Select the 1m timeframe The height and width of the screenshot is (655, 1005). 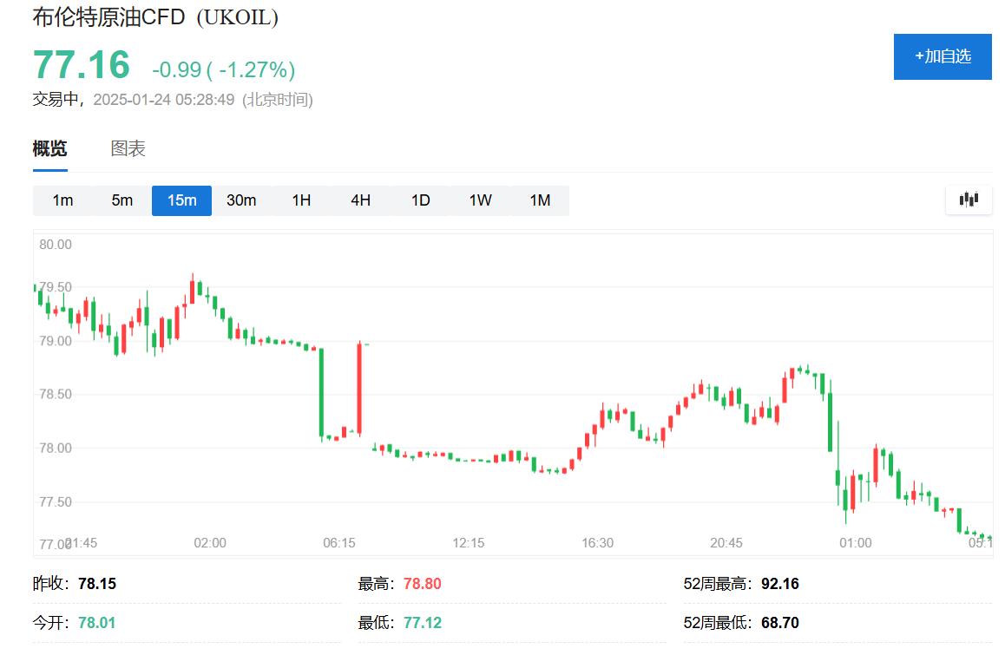click(x=62, y=200)
